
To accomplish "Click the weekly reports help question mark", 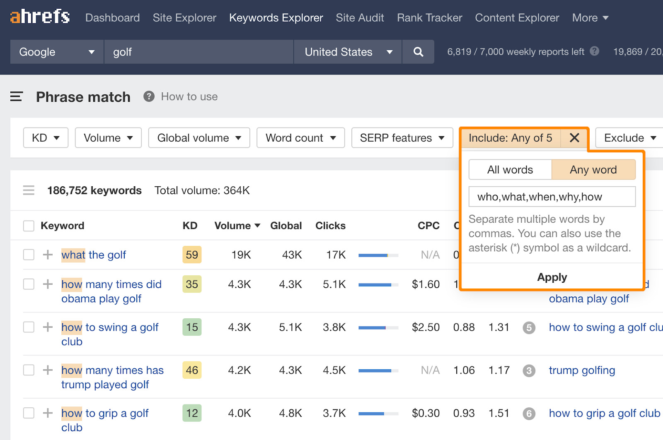I will click(x=595, y=51).
